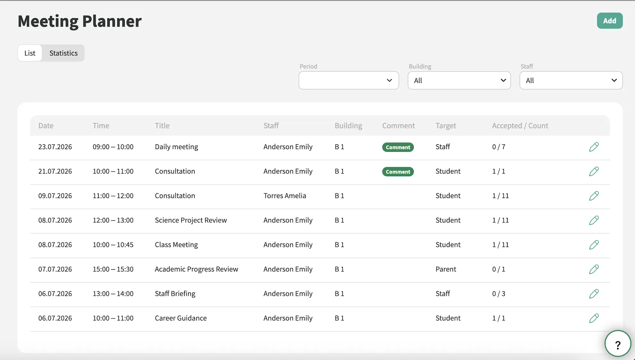Edit the Daily meeting row with pencil icon

tap(594, 147)
